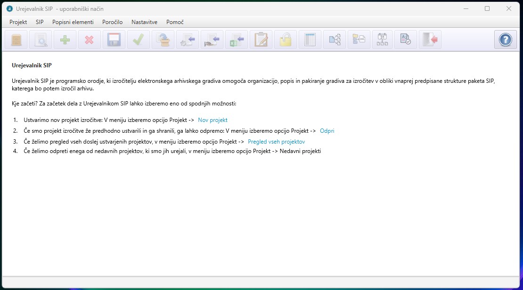This screenshot has height=290, width=523.
Task: Click the Pregled vseh projektov link
Action: tap(276, 142)
